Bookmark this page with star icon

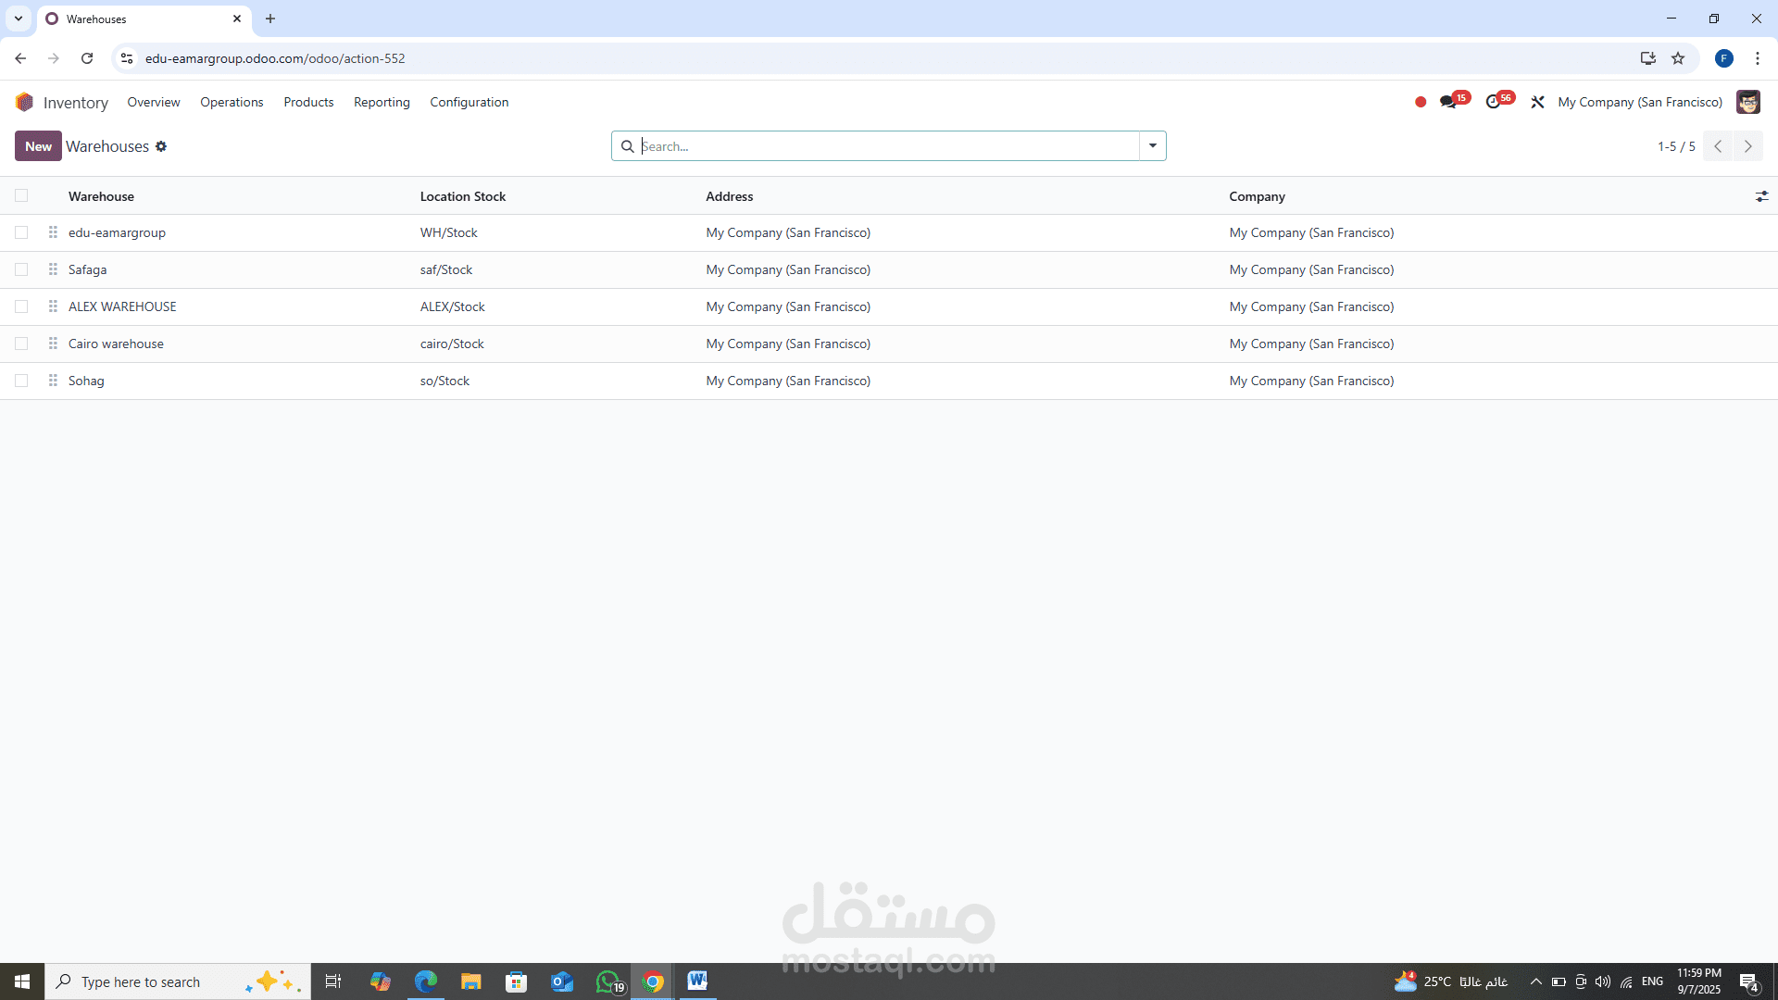click(1678, 58)
